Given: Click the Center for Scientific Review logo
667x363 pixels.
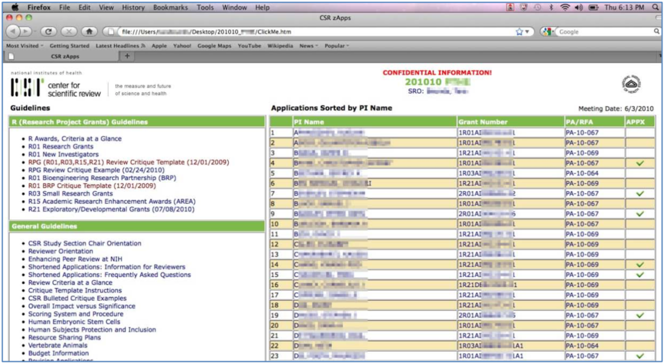Looking at the screenshot, I should click(56, 87).
